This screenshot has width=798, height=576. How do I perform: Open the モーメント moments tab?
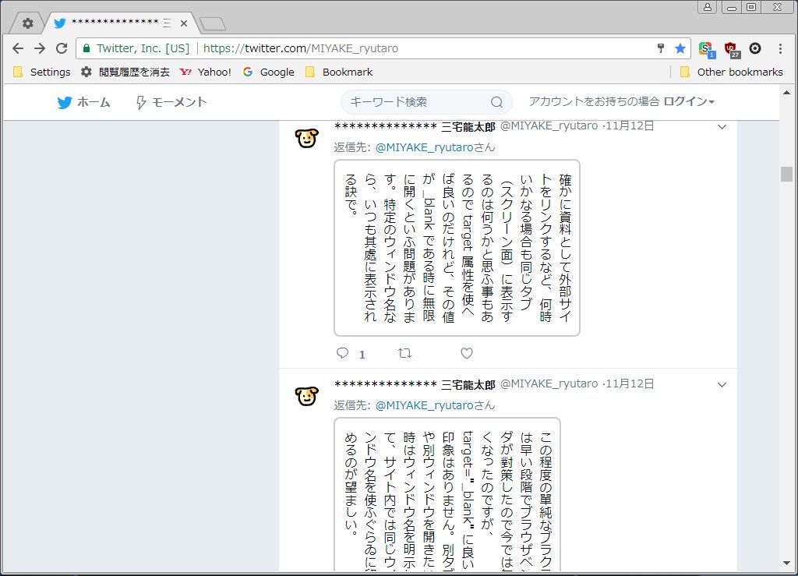[171, 102]
